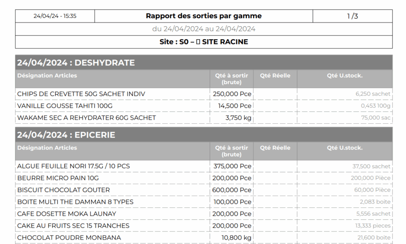The image size is (406, 244).
Task: Click 'Qté à sortir (brute)' header in DESHYDRATE table
Action: [x=232, y=79]
